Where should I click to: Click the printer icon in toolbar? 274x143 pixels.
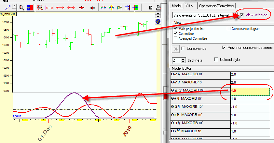click(x=158, y=7)
